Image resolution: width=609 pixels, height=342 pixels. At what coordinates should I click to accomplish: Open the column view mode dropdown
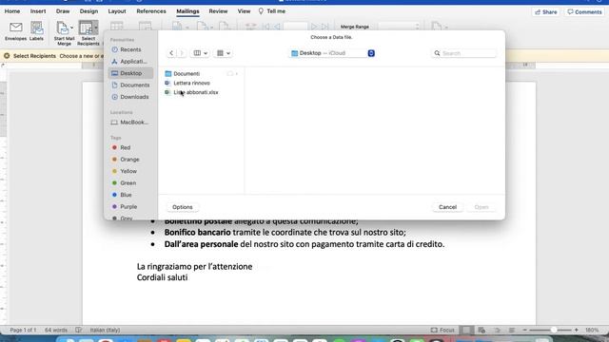coord(201,53)
